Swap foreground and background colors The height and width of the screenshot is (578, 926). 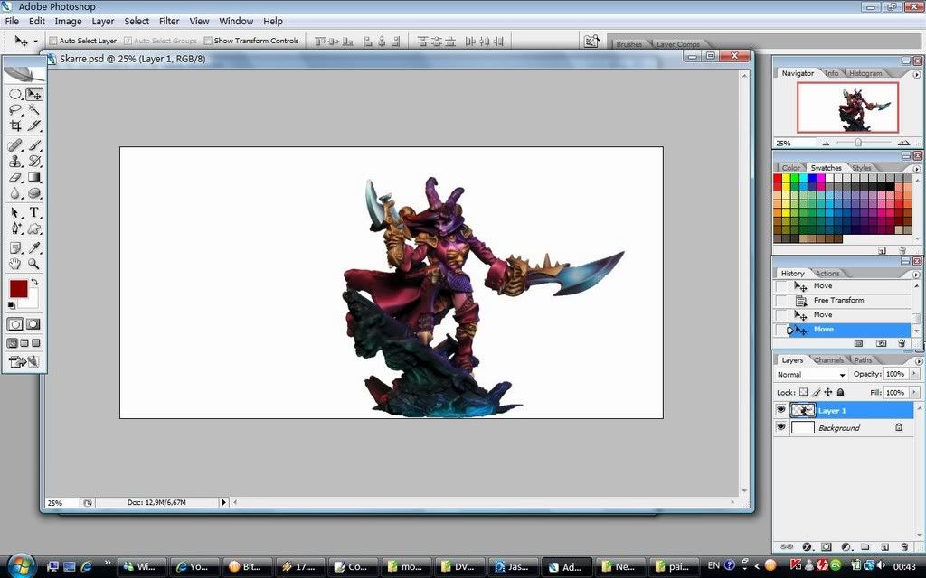point(35,282)
